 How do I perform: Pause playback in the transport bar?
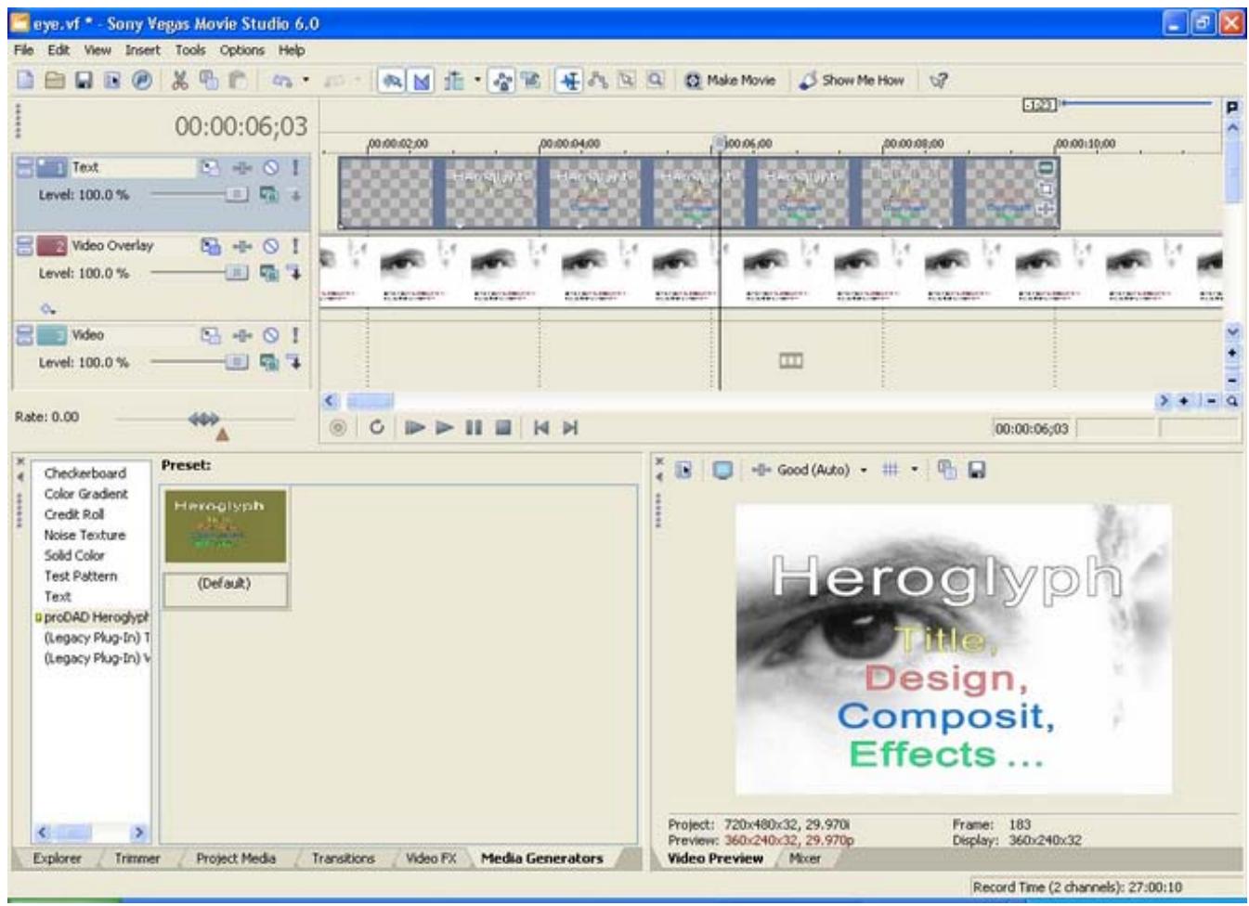[x=474, y=428]
